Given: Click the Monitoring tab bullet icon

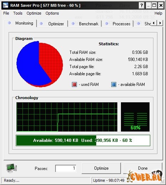Looking at the screenshot, I should coord(9,23).
